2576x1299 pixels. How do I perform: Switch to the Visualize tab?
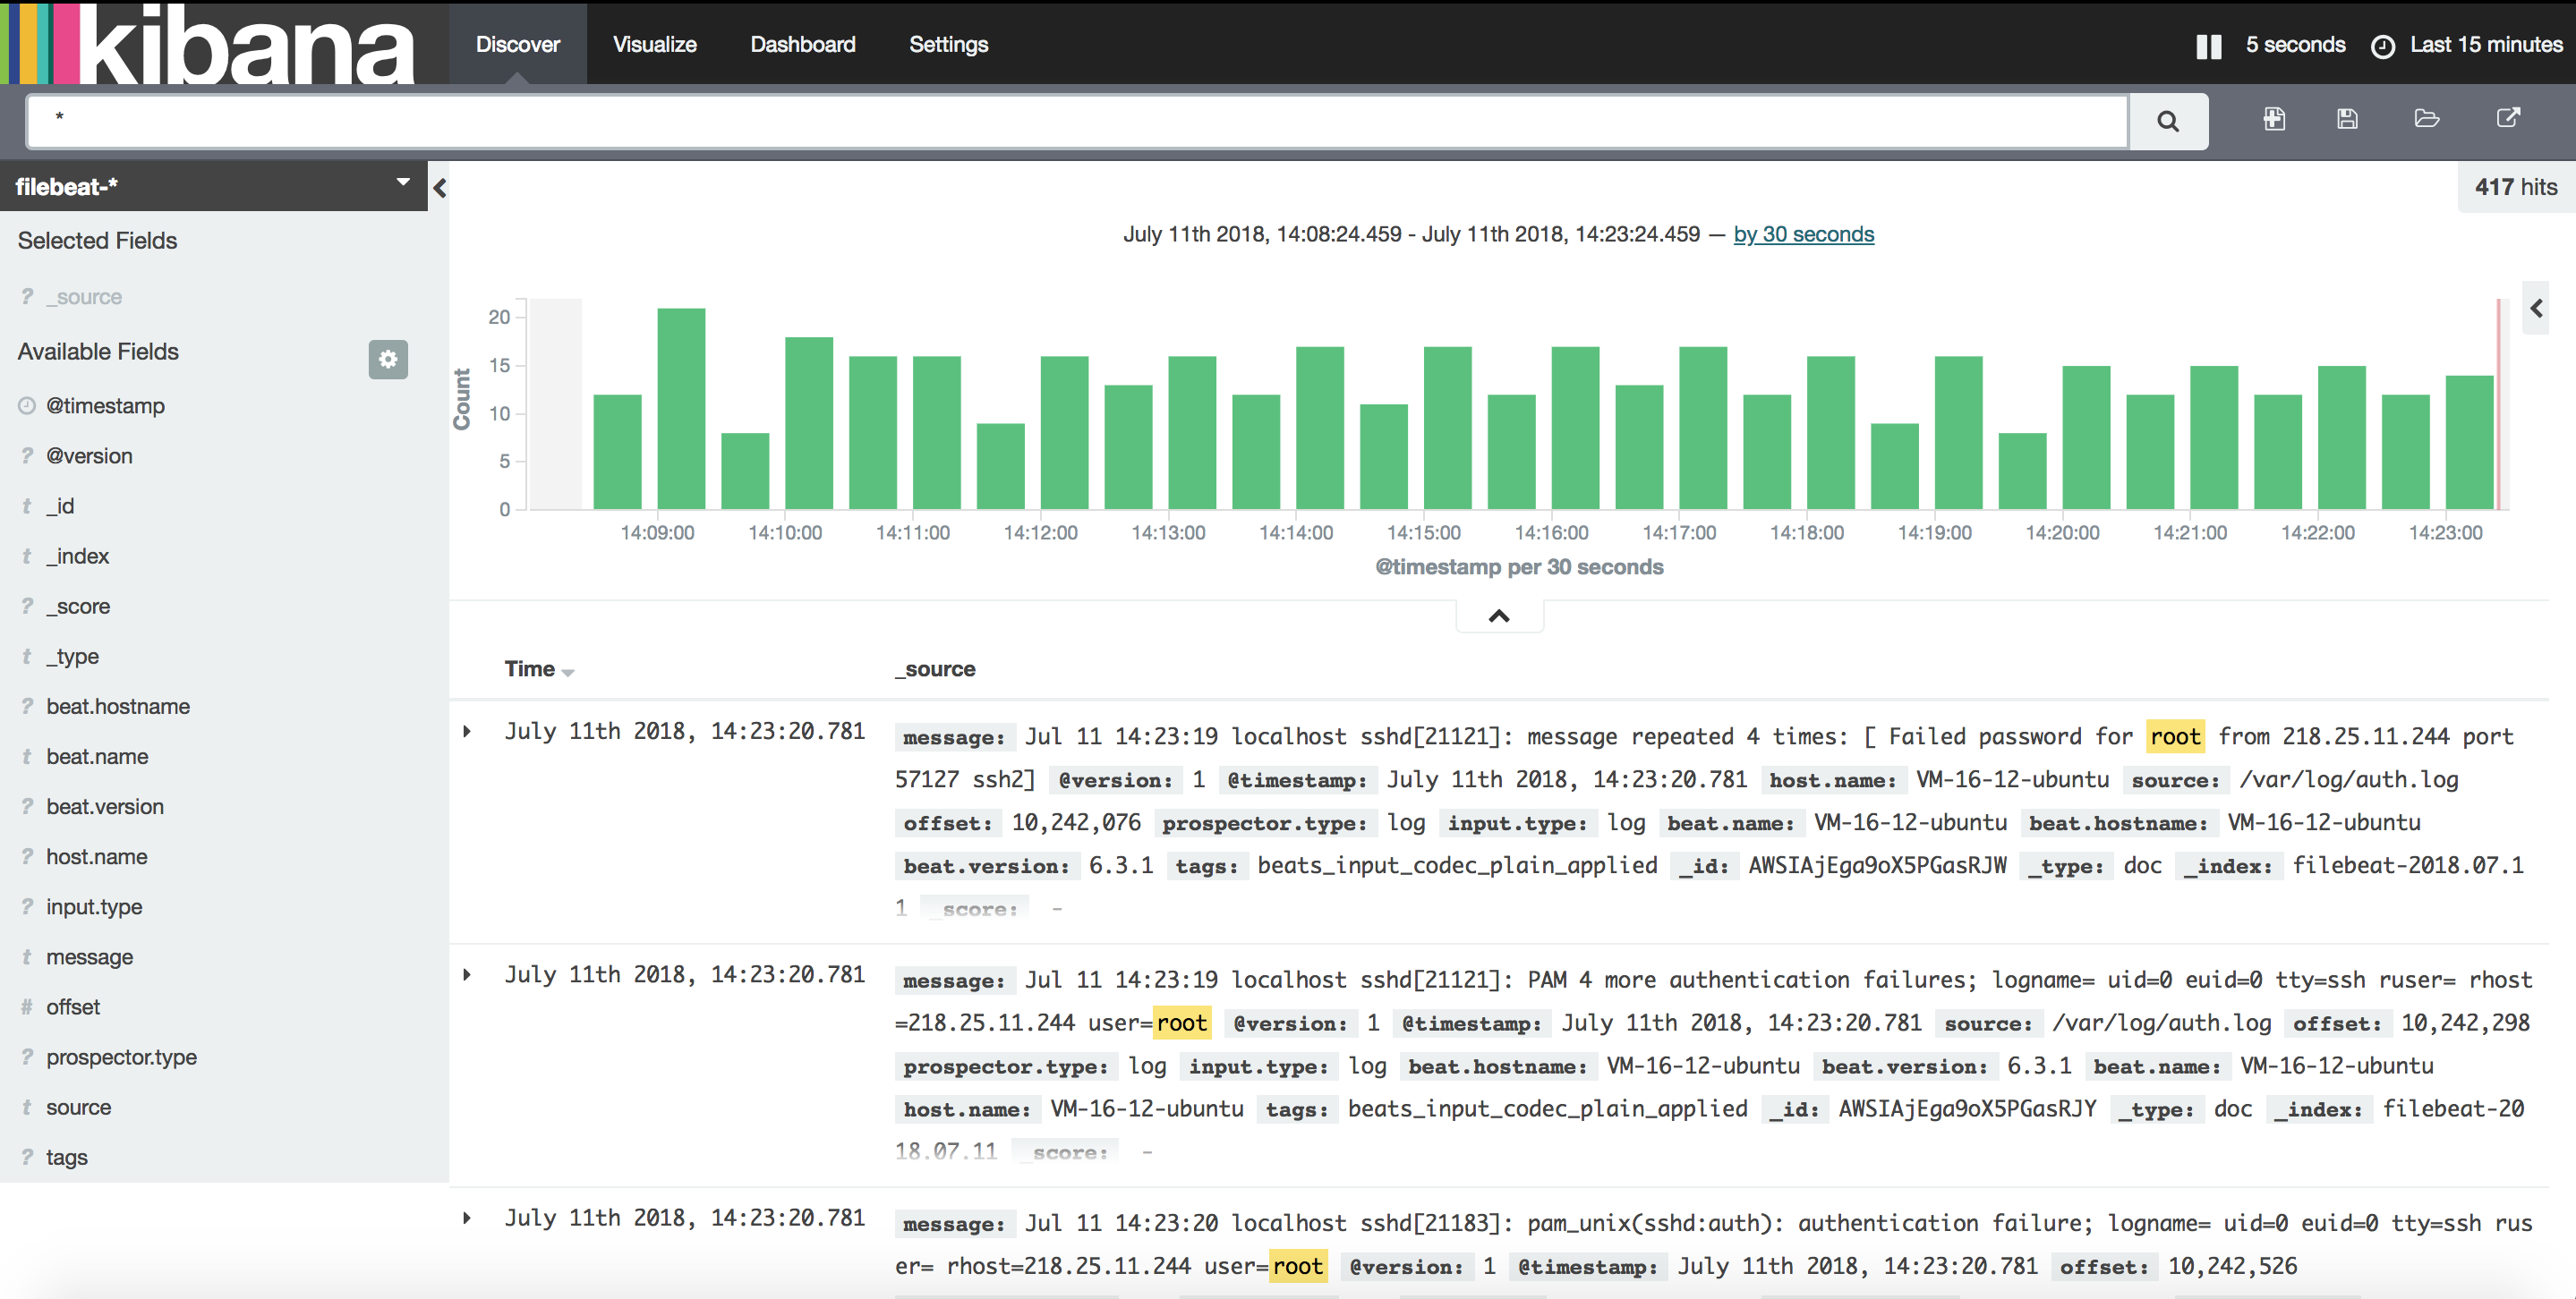tap(654, 45)
